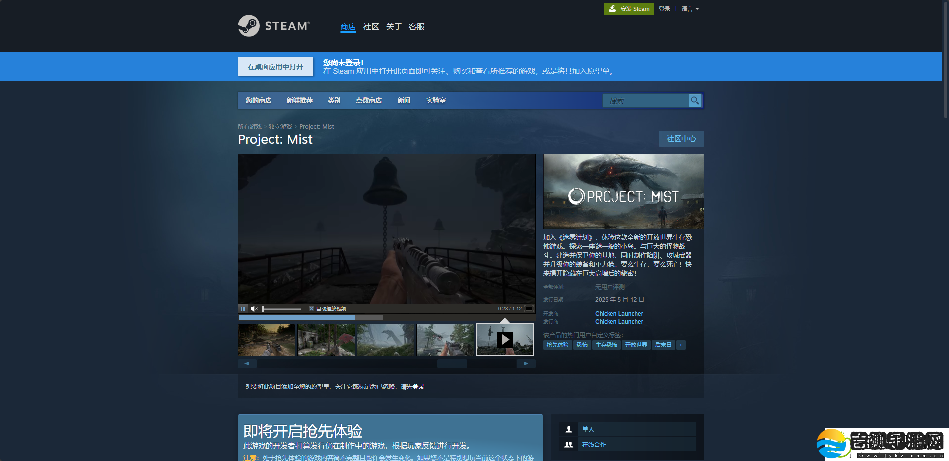Go to 独立游戏 breadcrumb
This screenshot has height=461, width=949.
click(x=280, y=127)
